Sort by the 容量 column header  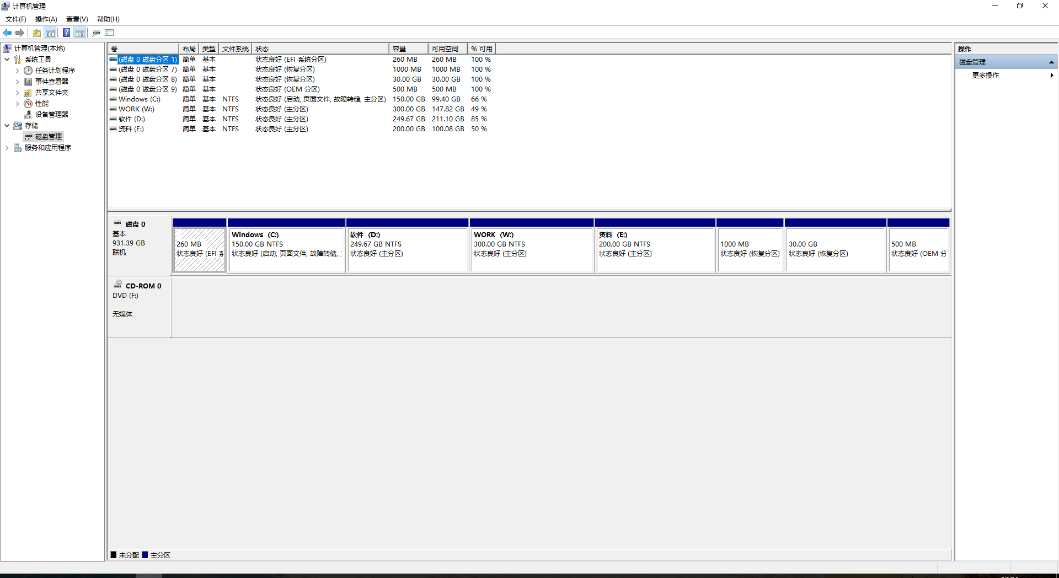pyautogui.click(x=409, y=49)
